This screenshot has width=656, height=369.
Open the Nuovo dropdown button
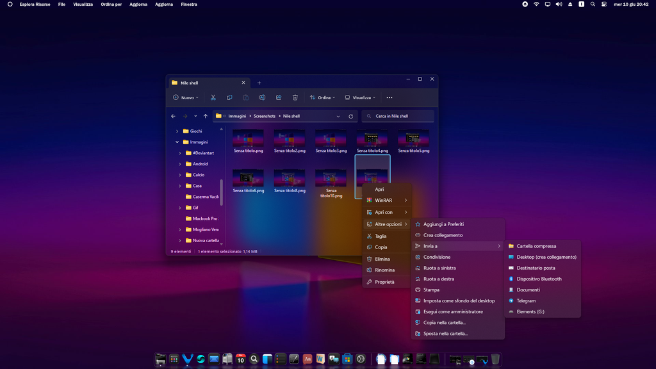coord(186,97)
